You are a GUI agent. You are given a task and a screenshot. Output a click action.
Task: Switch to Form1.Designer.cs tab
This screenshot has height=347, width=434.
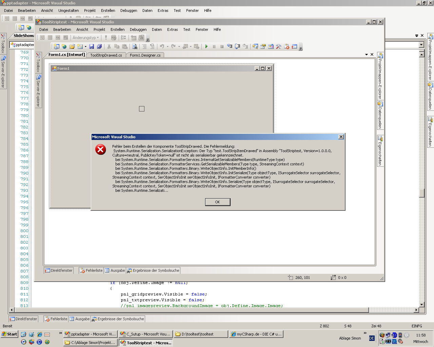(145, 55)
